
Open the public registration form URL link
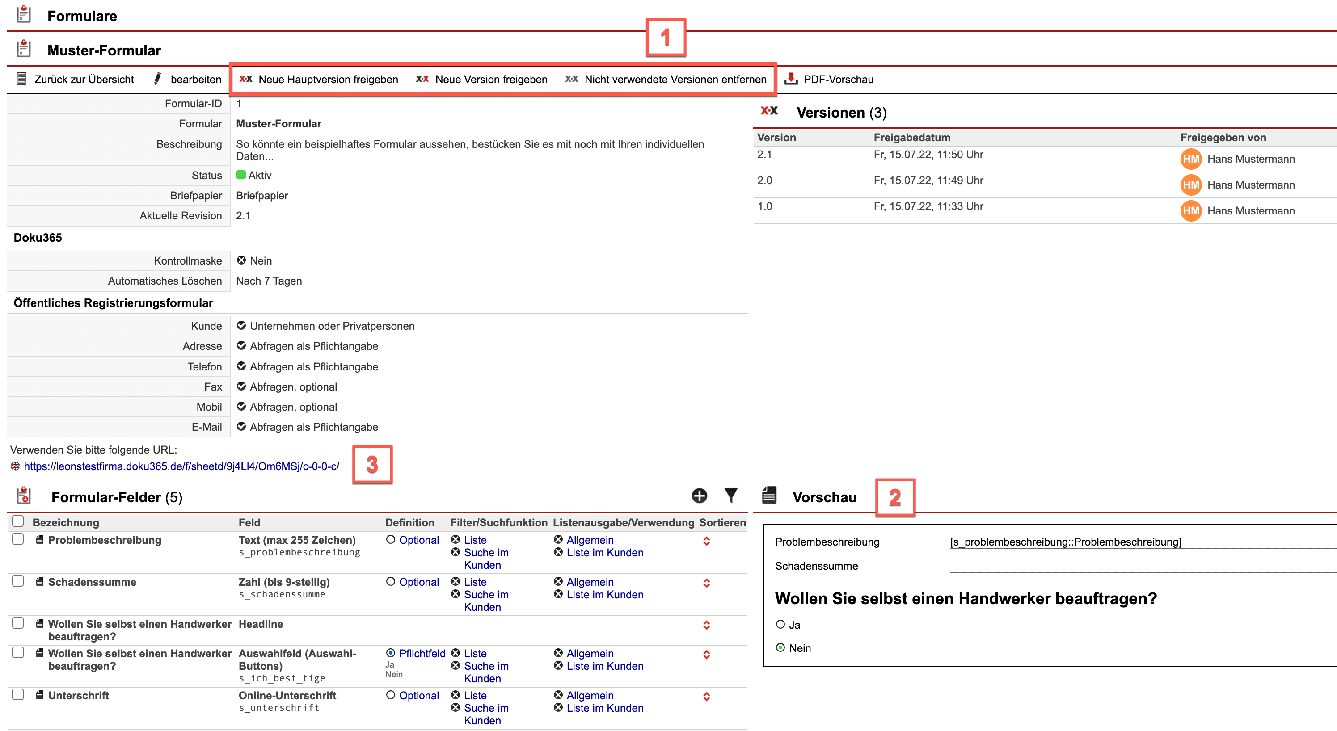point(181,466)
